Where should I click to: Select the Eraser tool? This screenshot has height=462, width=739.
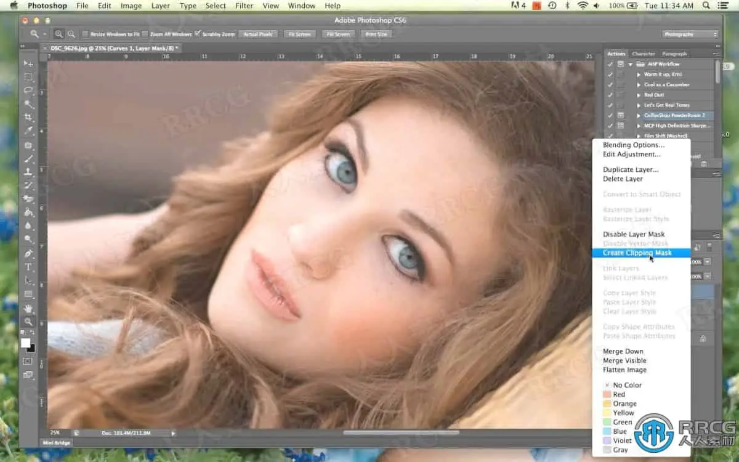(x=28, y=199)
